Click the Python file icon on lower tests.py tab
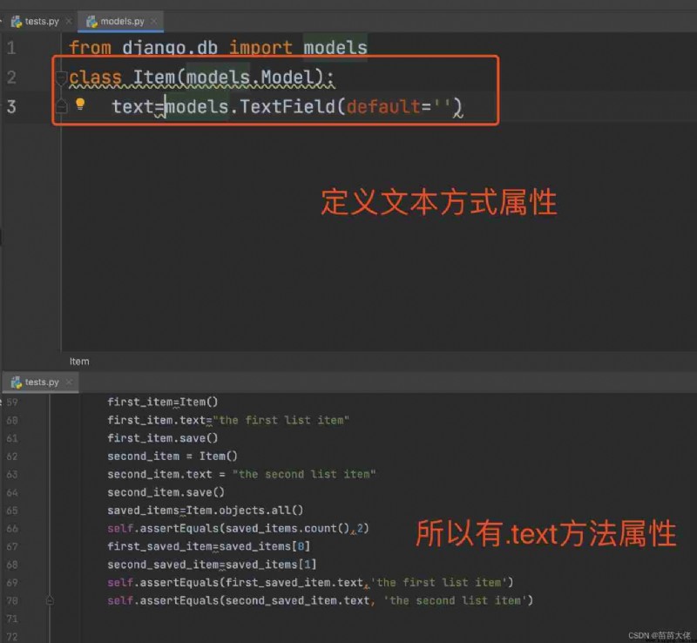Image resolution: width=697 pixels, height=643 pixels. pos(17,382)
